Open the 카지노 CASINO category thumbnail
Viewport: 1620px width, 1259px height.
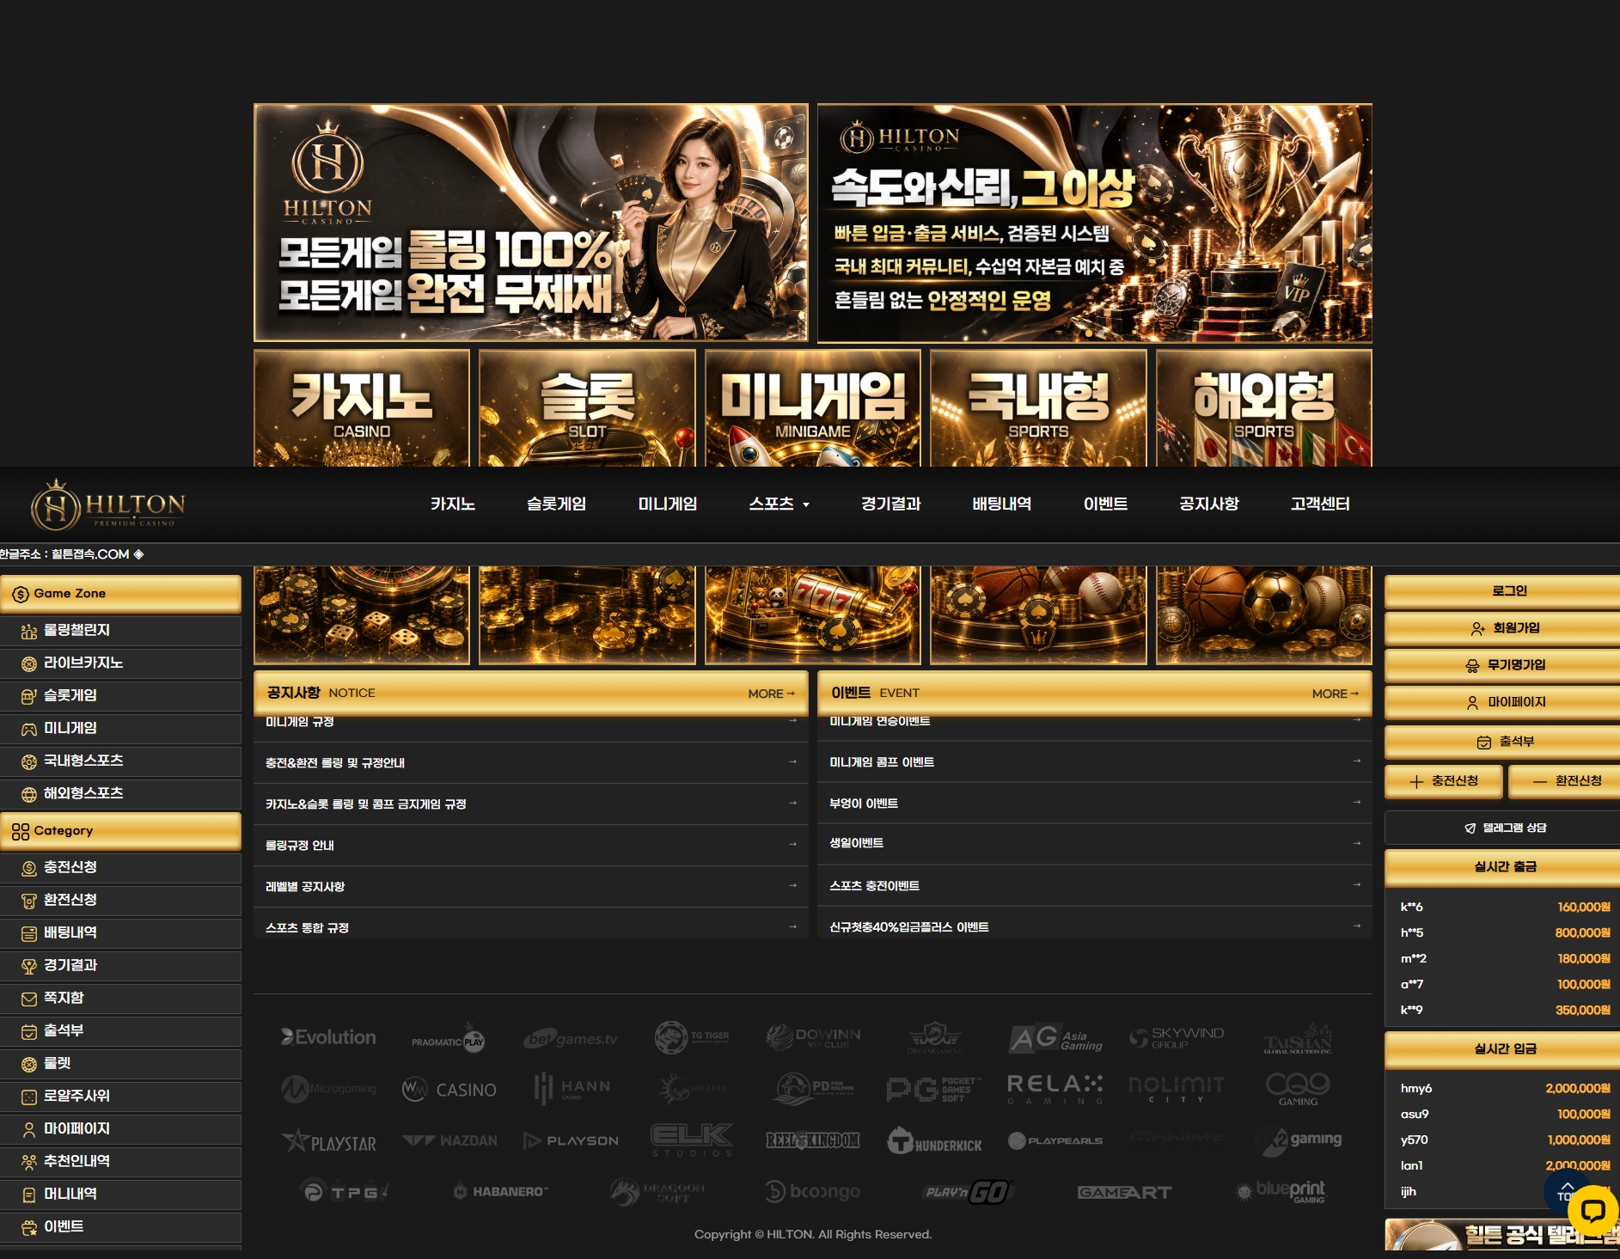(x=362, y=408)
